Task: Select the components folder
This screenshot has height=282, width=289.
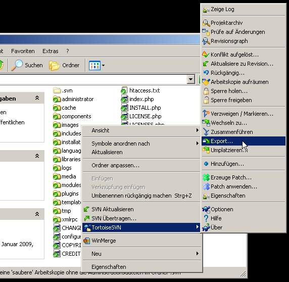Action: (x=72, y=116)
